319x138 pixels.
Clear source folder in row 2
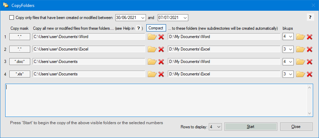point(161,49)
